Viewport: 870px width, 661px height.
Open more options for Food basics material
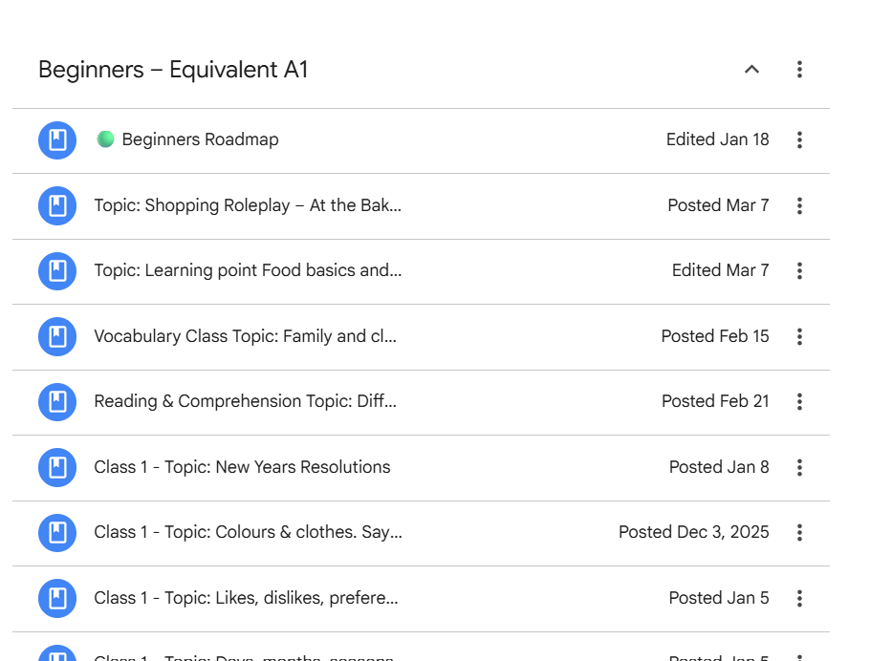(x=799, y=271)
